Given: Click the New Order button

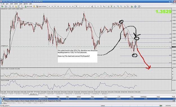Looking at the screenshot, I should coord(28,6).
